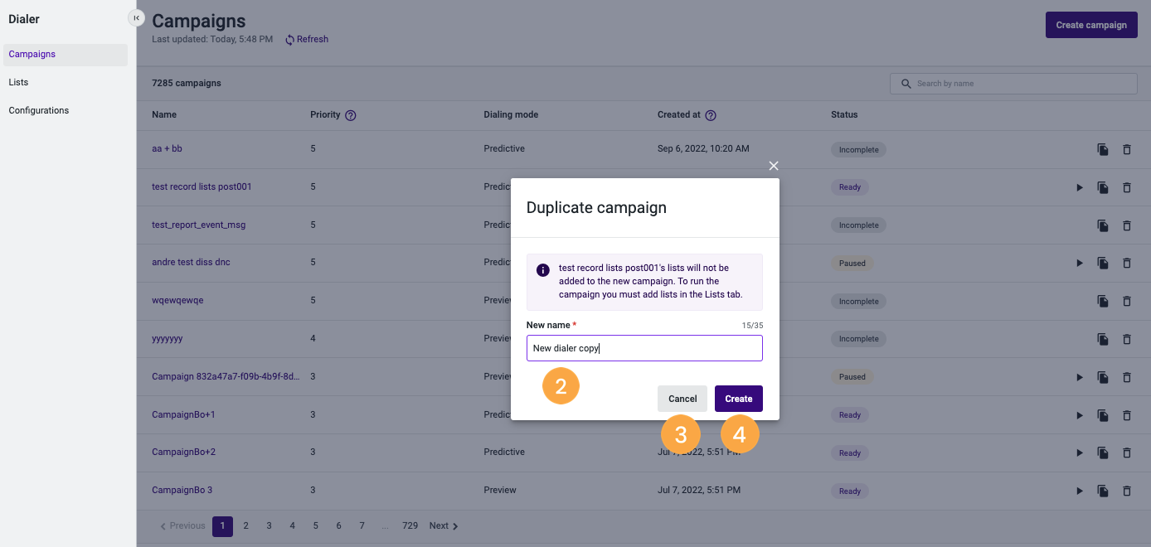Cancel the Duplicate campaign dialog
This screenshot has width=1151, height=547.
point(682,399)
